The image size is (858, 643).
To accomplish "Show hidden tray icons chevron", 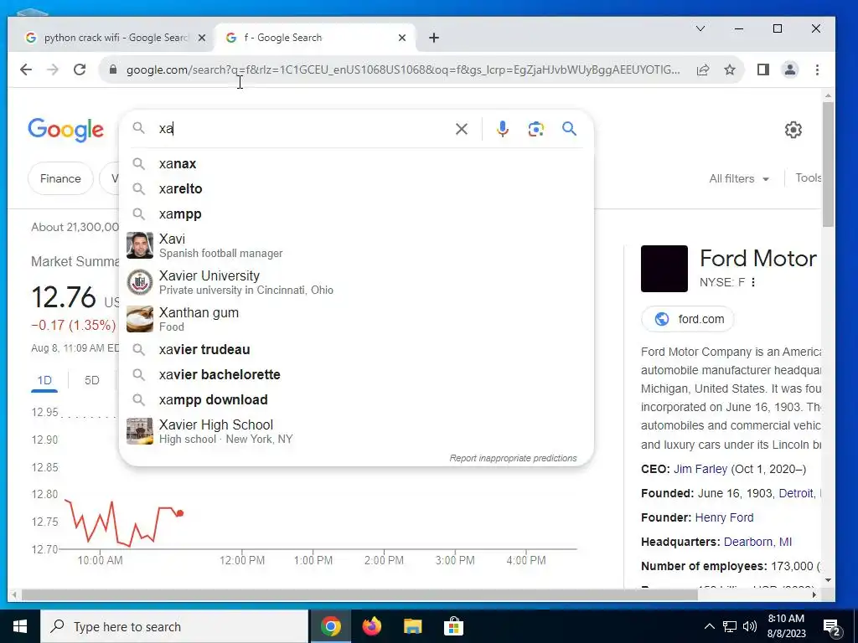I will click(709, 626).
